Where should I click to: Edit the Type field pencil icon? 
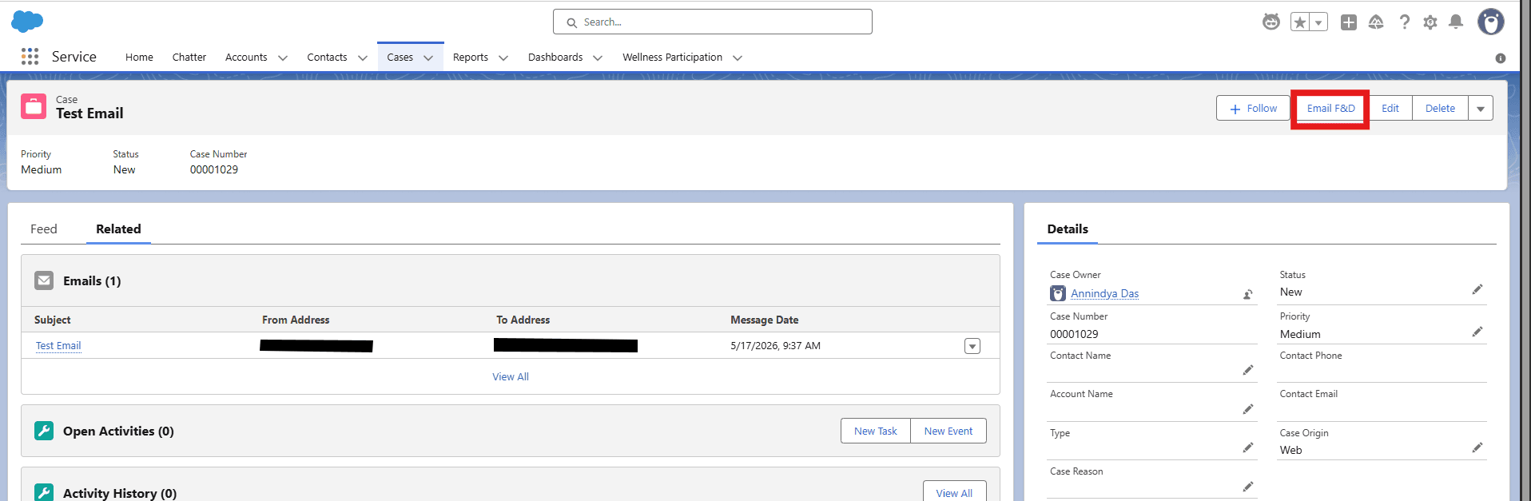pyautogui.click(x=1248, y=447)
